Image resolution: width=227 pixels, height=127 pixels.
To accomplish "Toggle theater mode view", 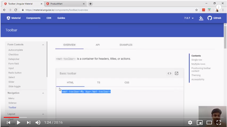I will 209,123.
